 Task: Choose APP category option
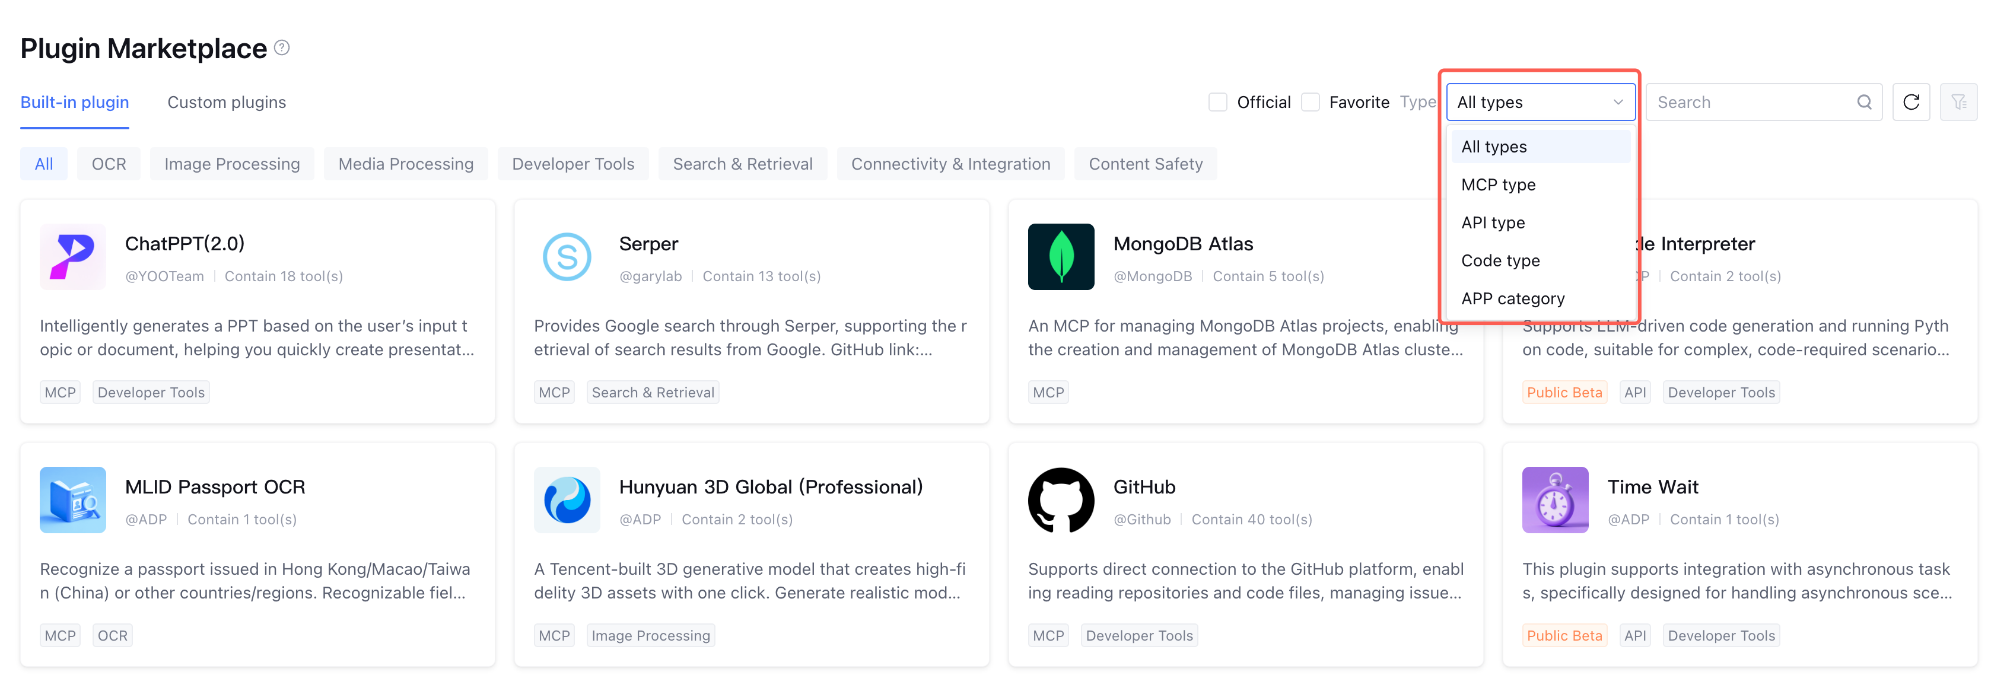coord(1513,298)
